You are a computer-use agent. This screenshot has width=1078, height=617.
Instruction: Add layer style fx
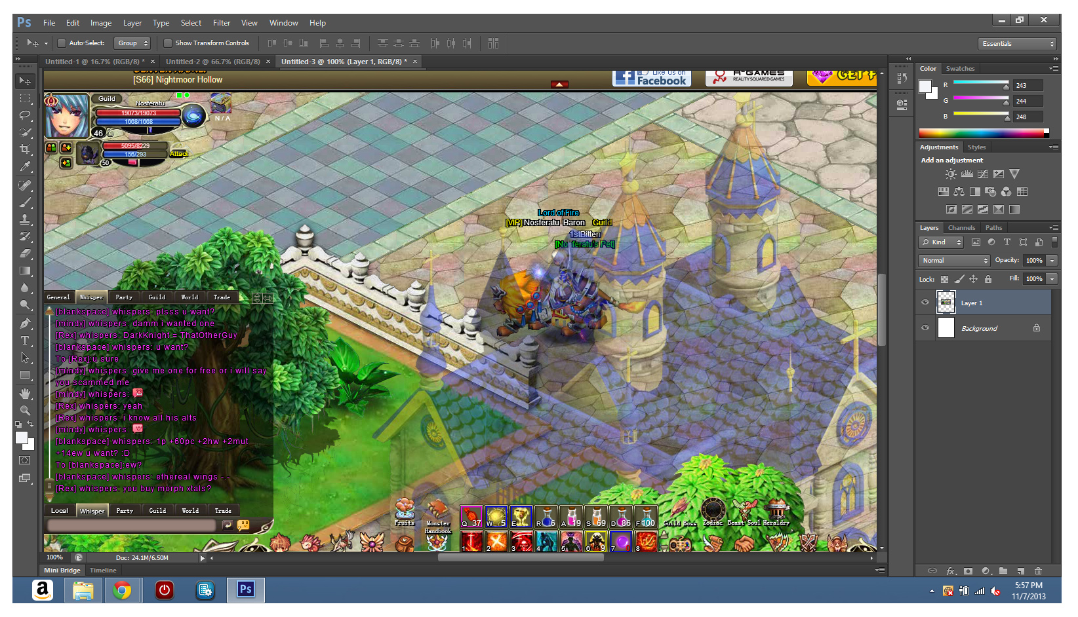click(951, 571)
